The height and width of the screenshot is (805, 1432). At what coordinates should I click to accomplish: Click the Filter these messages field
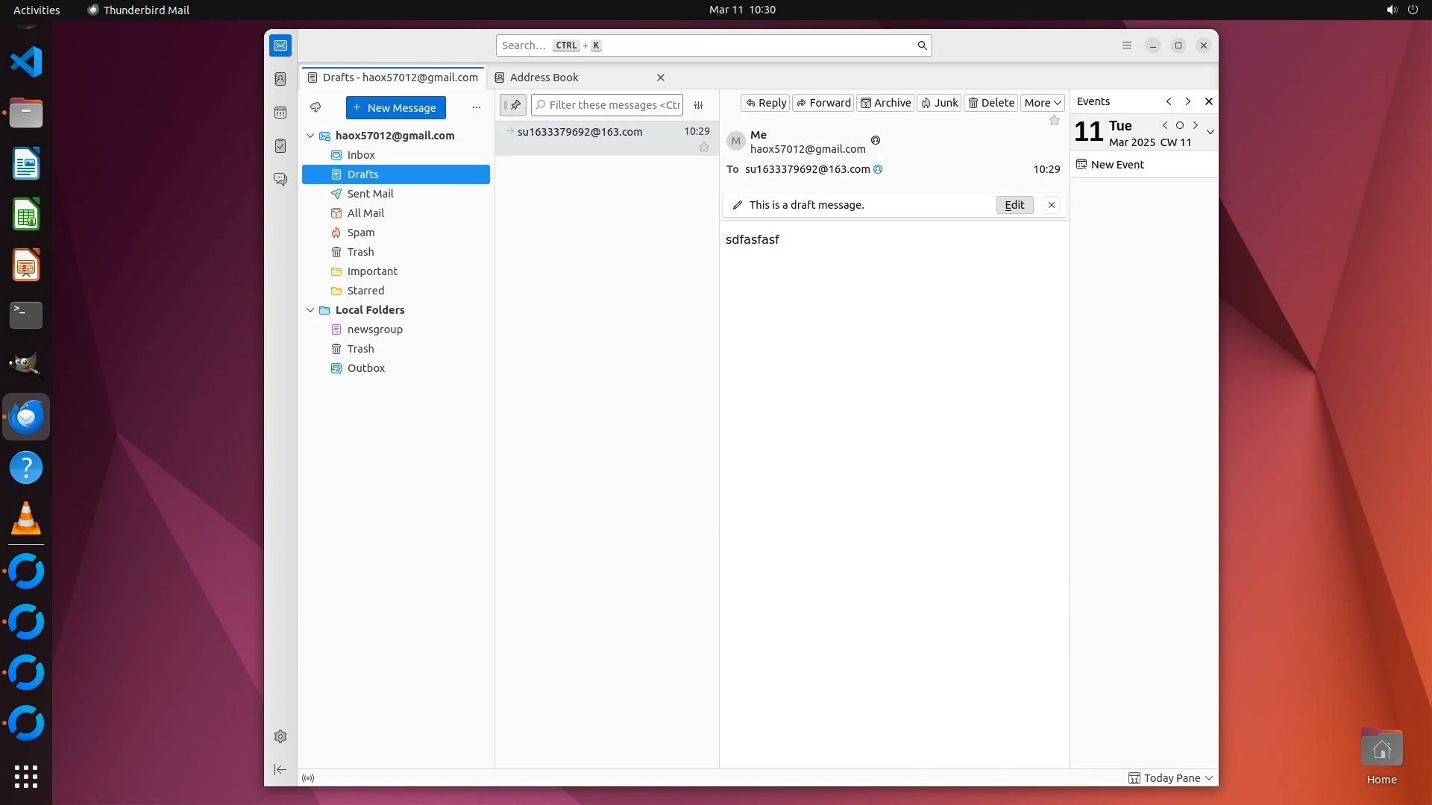pyautogui.click(x=614, y=105)
